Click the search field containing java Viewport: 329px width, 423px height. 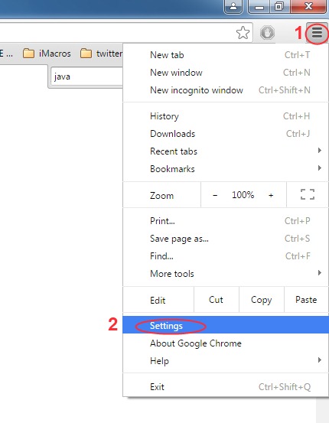(87, 76)
